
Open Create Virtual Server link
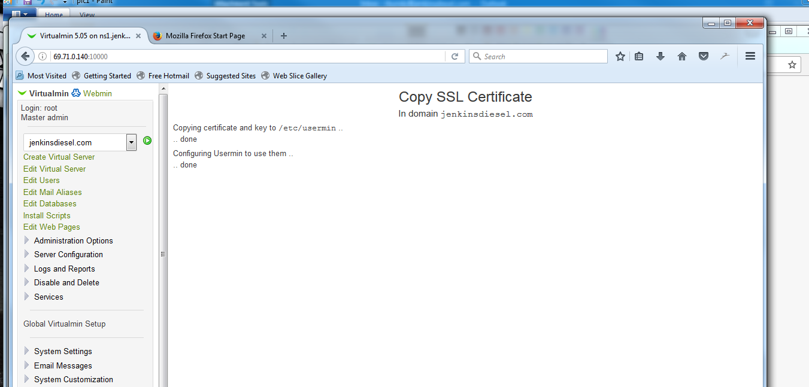coord(59,157)
